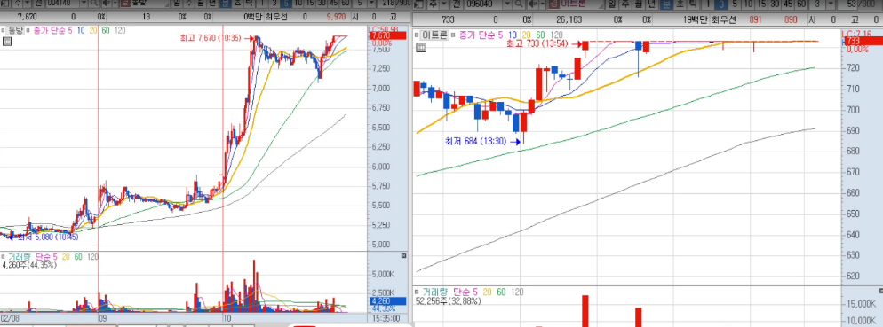Choose 30-minute interval on 동방 chart
This screenshot has width=883, height=327.
322,4
